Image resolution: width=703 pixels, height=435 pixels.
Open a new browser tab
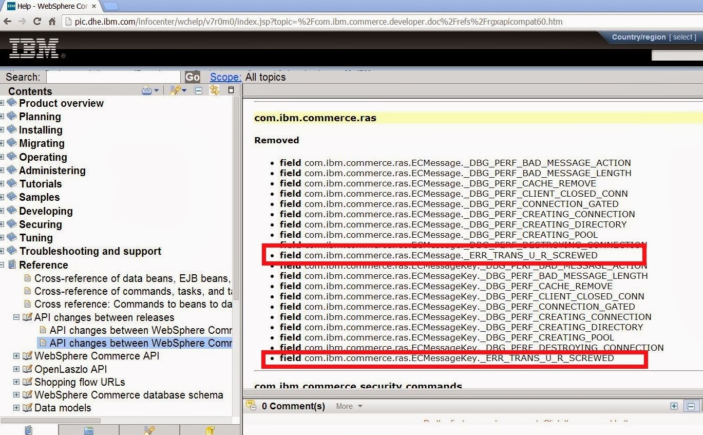click(111, 6)
